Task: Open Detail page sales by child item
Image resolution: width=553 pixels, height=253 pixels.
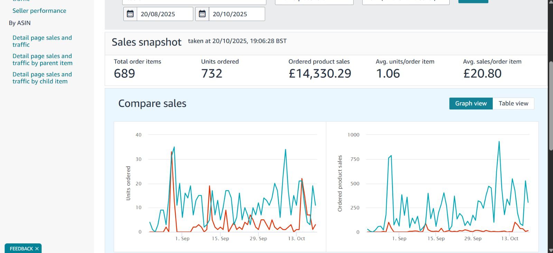Action: (42, 78)
